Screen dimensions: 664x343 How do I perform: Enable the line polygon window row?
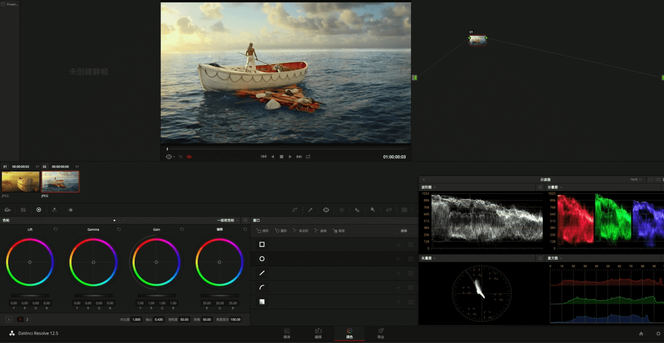pyautogui.click(x=262, y=273)
